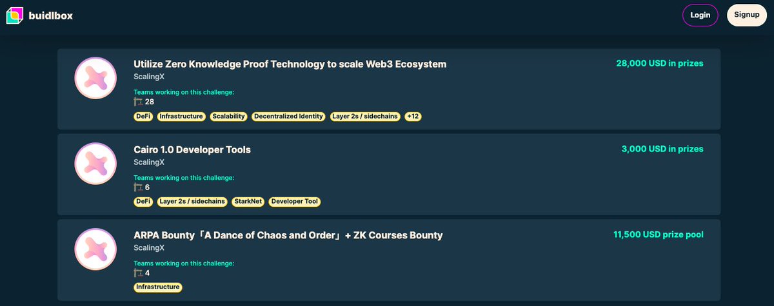Open ScalingX avatar for Zero Knowledge challenge

[95, 78]
